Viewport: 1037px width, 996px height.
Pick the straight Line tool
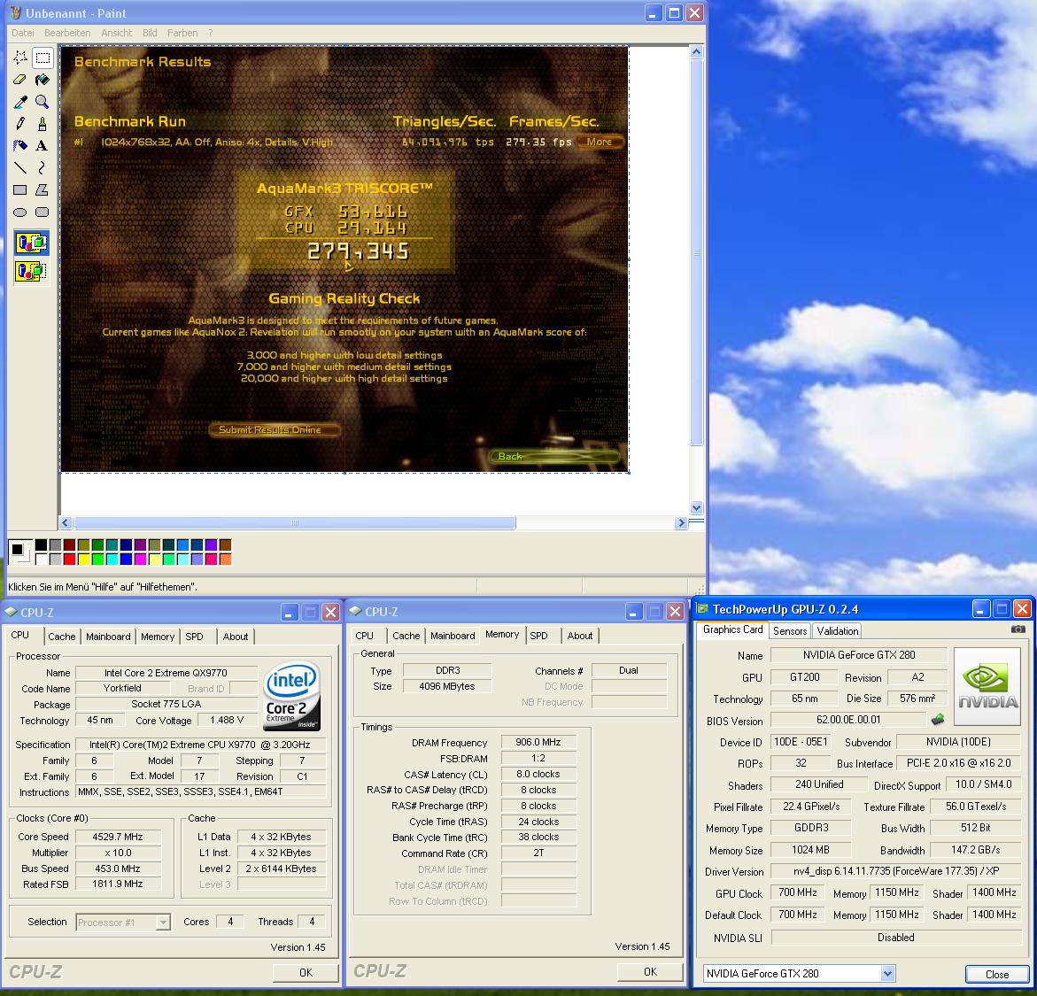pos(20,167)
